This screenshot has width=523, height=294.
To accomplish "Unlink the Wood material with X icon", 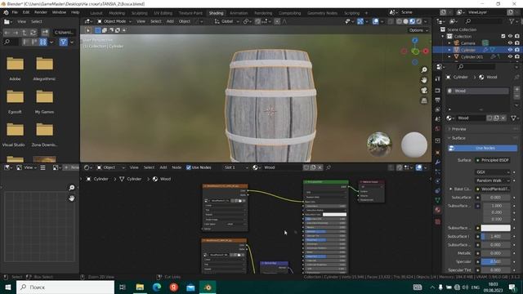I will pos(503,118).
